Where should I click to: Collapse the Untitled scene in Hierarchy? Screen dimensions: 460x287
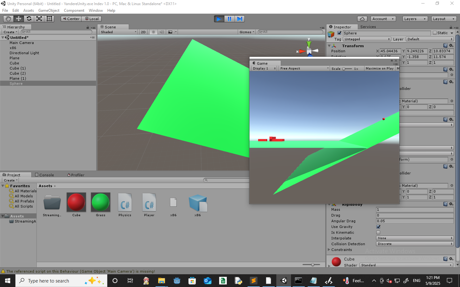3,38
